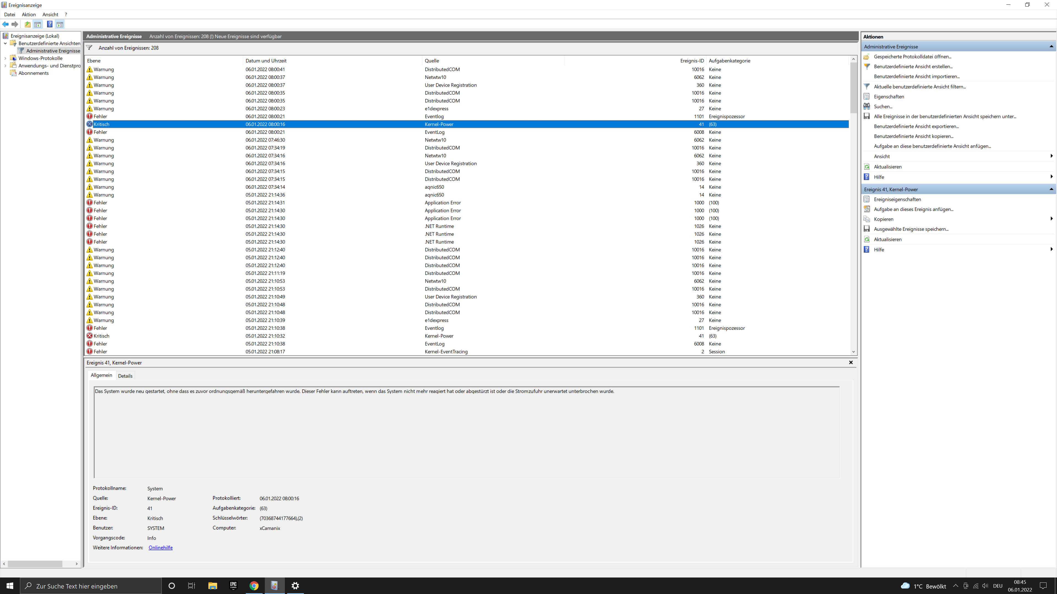Open the Aktion menu
The height and width of the screenshot is (594, 1057).
point(29,14)
